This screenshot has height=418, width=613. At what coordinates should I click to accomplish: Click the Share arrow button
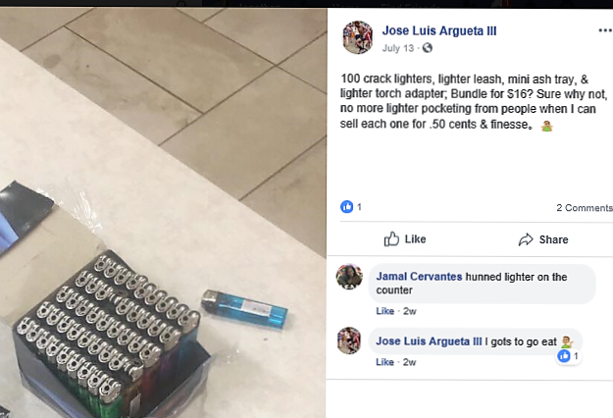point(543,239)
